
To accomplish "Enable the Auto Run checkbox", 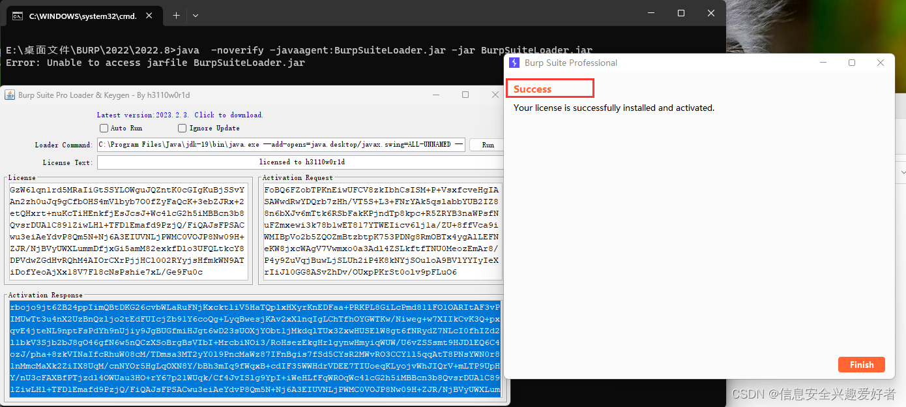I will click(x=104, y=128).
